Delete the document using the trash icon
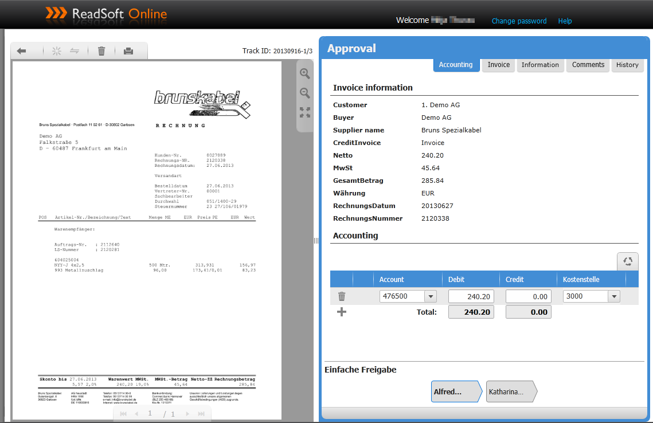 coord(101,50)
